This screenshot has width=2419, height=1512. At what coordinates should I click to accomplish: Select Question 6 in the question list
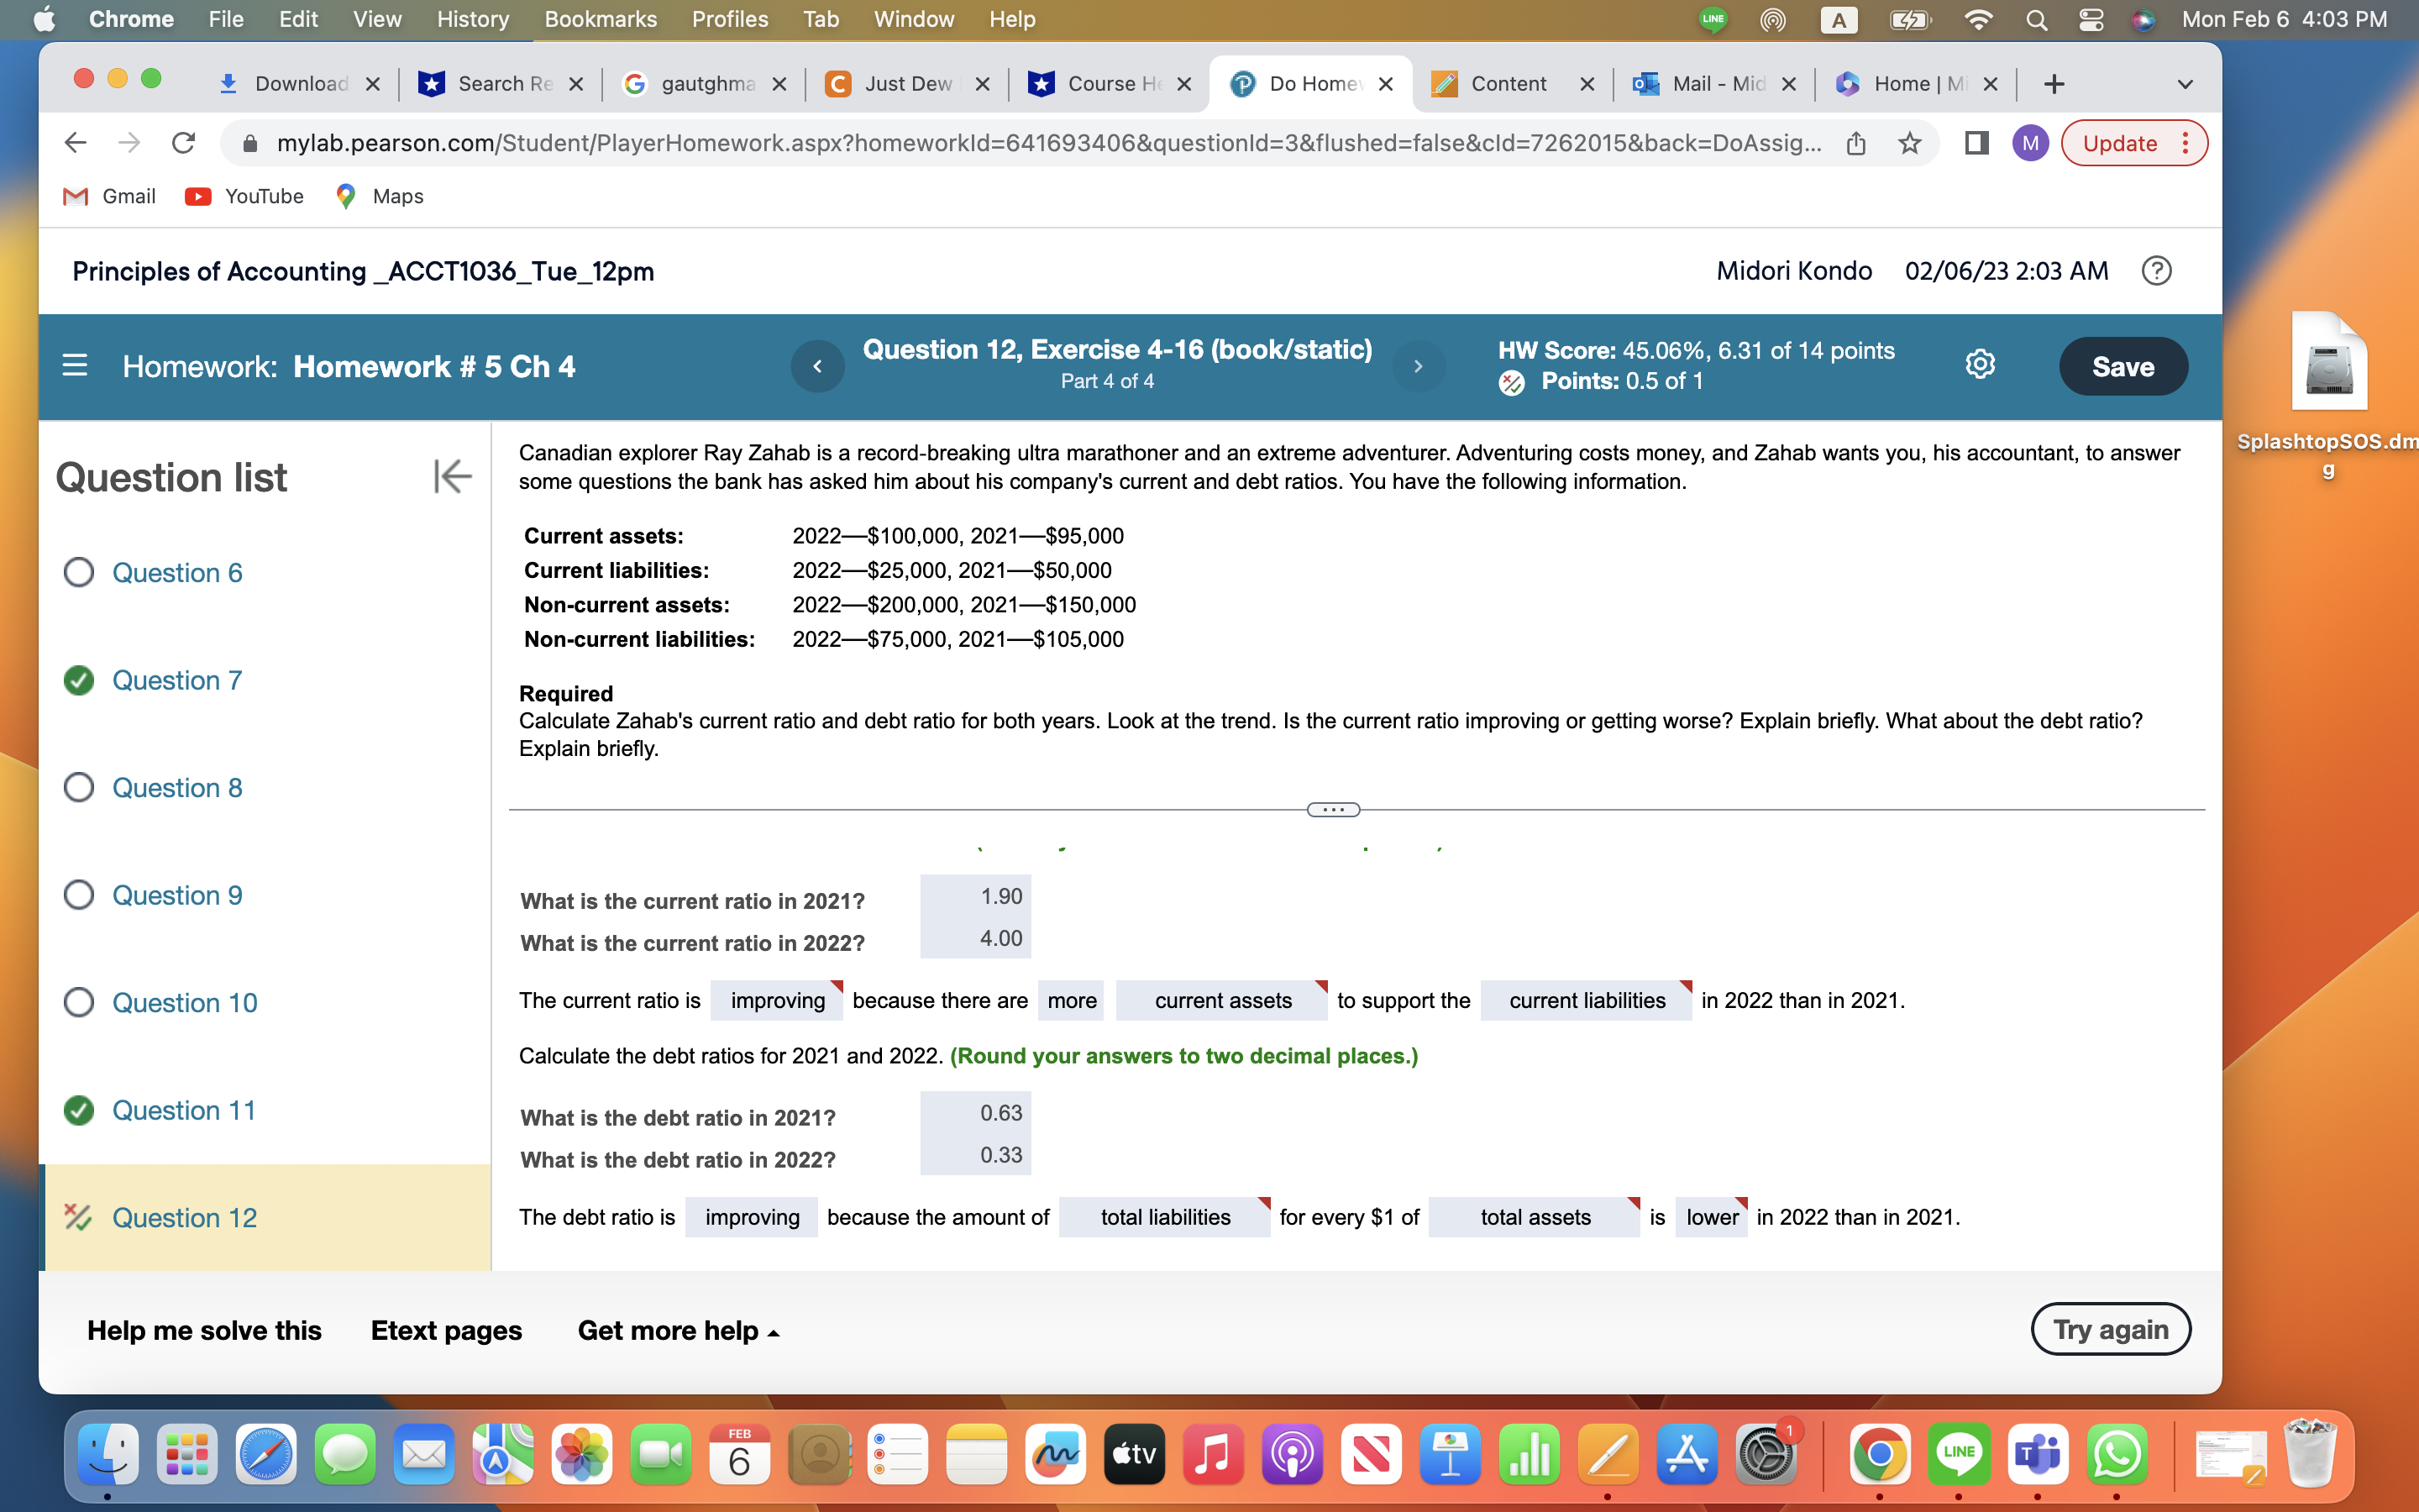point(178,573)
